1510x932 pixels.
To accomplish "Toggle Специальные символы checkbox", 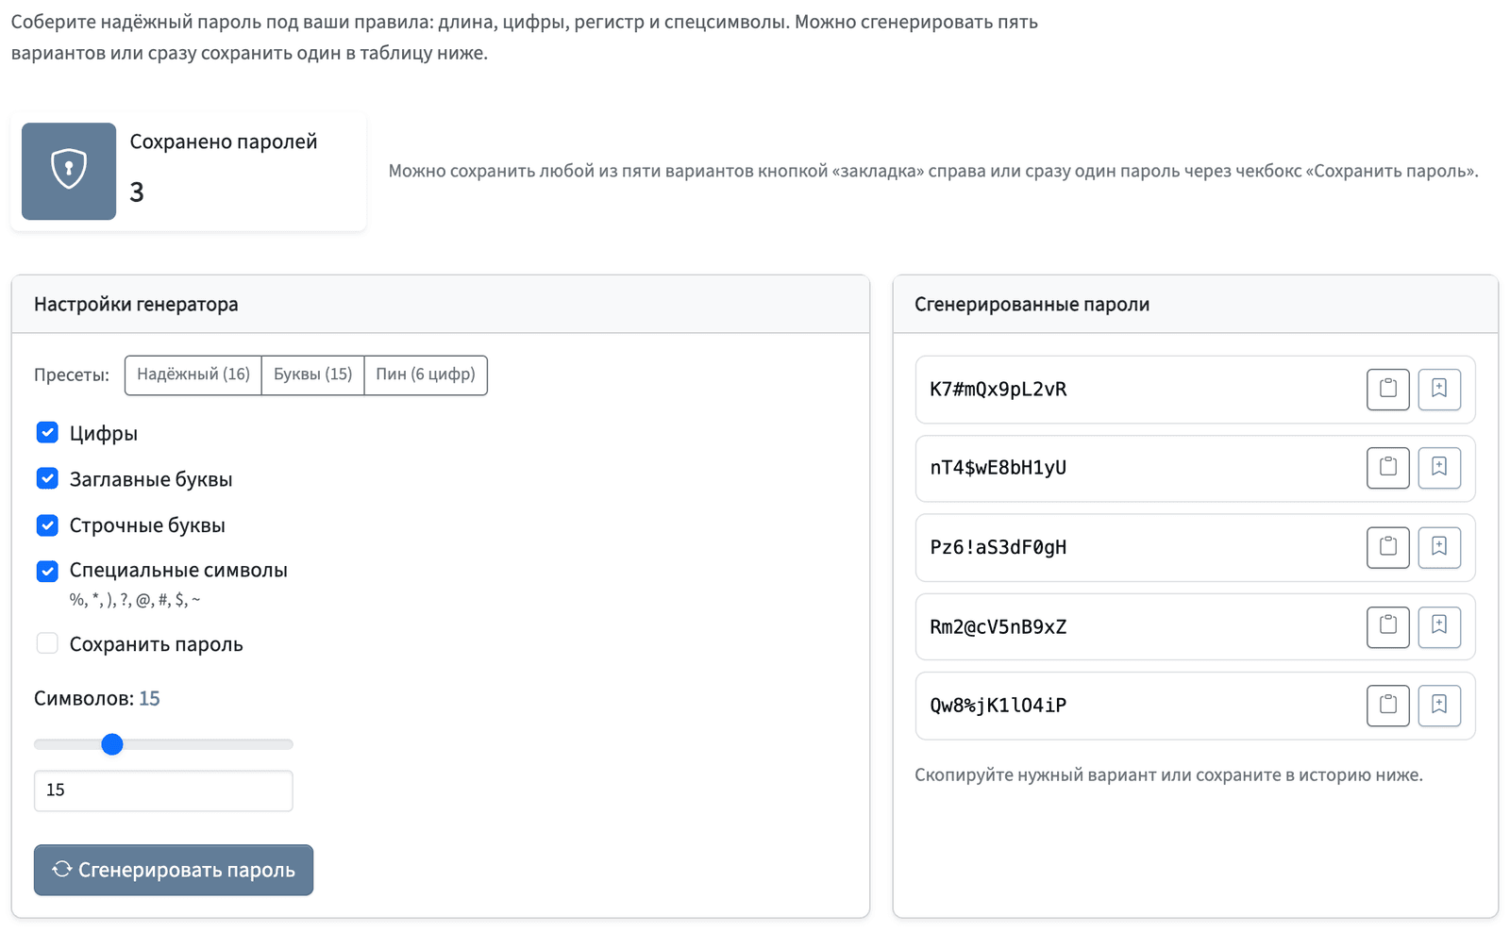I will click(47, 571).
